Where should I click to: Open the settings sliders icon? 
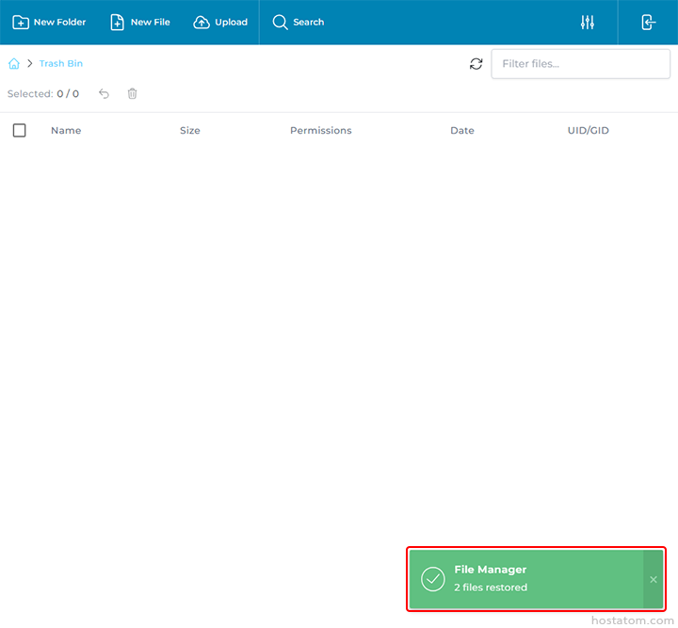(588, 23)
